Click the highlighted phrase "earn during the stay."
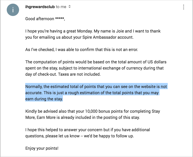The image size is (193, 157). click(44, 99)
